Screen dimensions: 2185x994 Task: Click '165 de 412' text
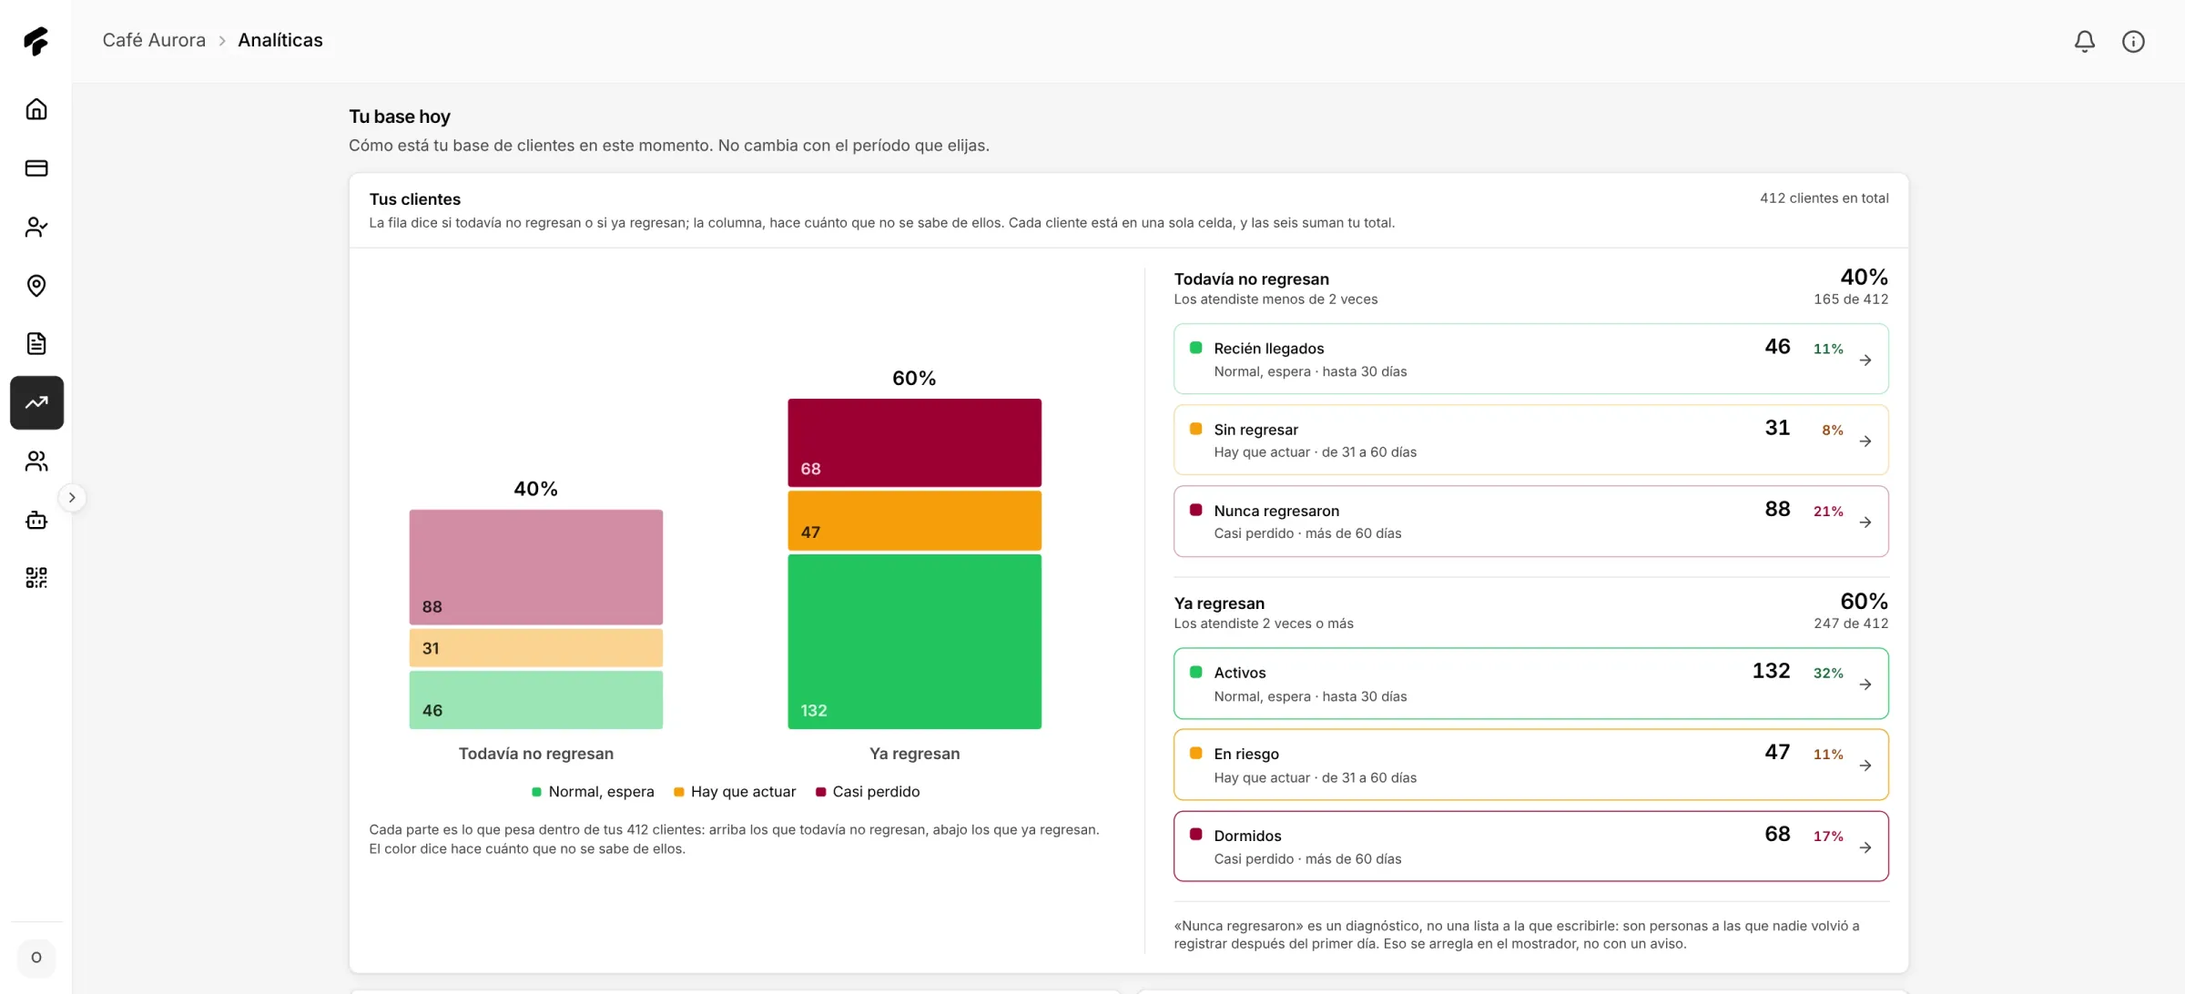[x=1850, y=299]
